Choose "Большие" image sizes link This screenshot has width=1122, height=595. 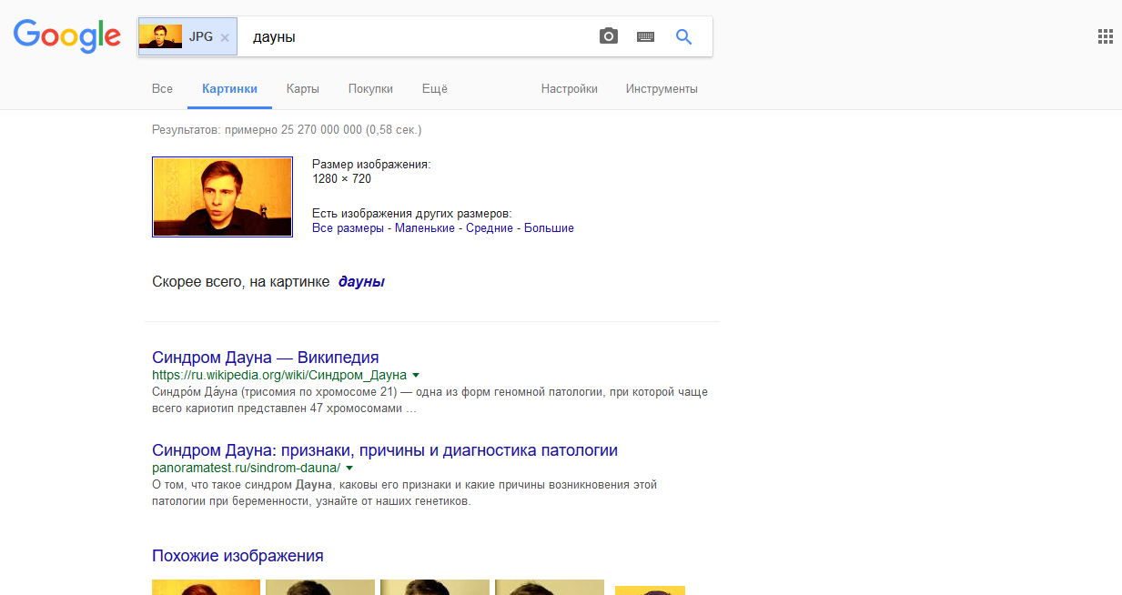pyautogui.click(x=549, y=228)
